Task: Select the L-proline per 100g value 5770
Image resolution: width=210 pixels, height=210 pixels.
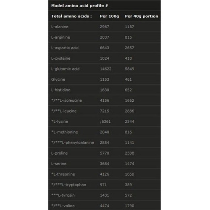Action: [x=104, y=153]
